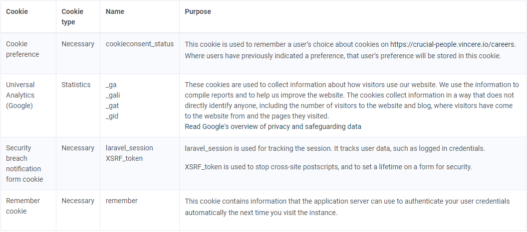
Task: Open Google's privacy and safeguarding data overview
Action: click(273, 126)
